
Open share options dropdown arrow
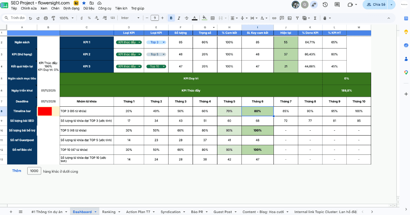(392, 4)
